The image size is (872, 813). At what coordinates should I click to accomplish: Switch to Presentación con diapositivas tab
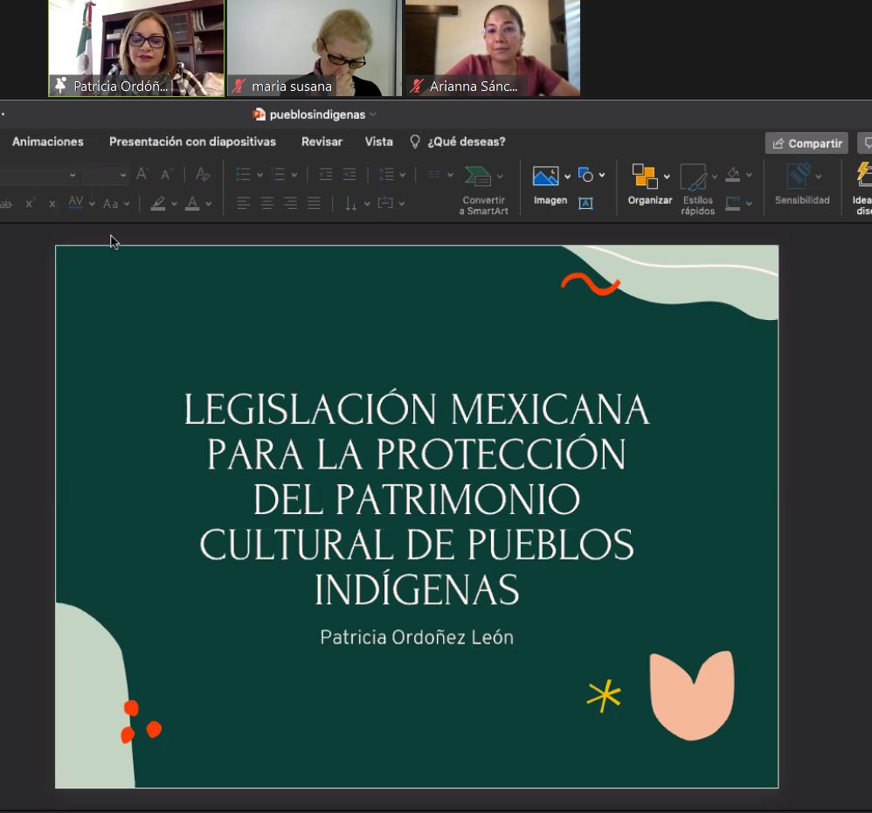point(192,142)
